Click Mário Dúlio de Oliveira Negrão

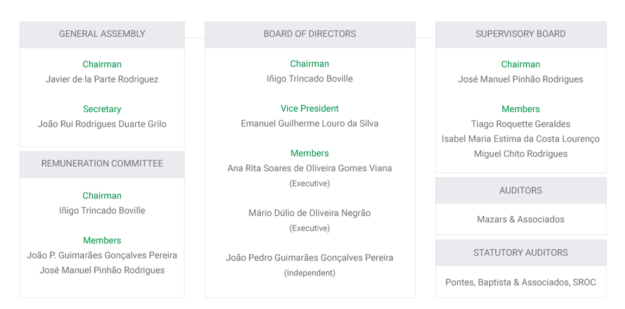(310, 213)
